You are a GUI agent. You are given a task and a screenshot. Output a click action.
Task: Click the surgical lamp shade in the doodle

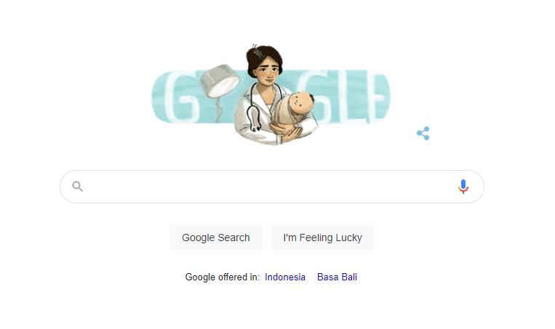219,81
